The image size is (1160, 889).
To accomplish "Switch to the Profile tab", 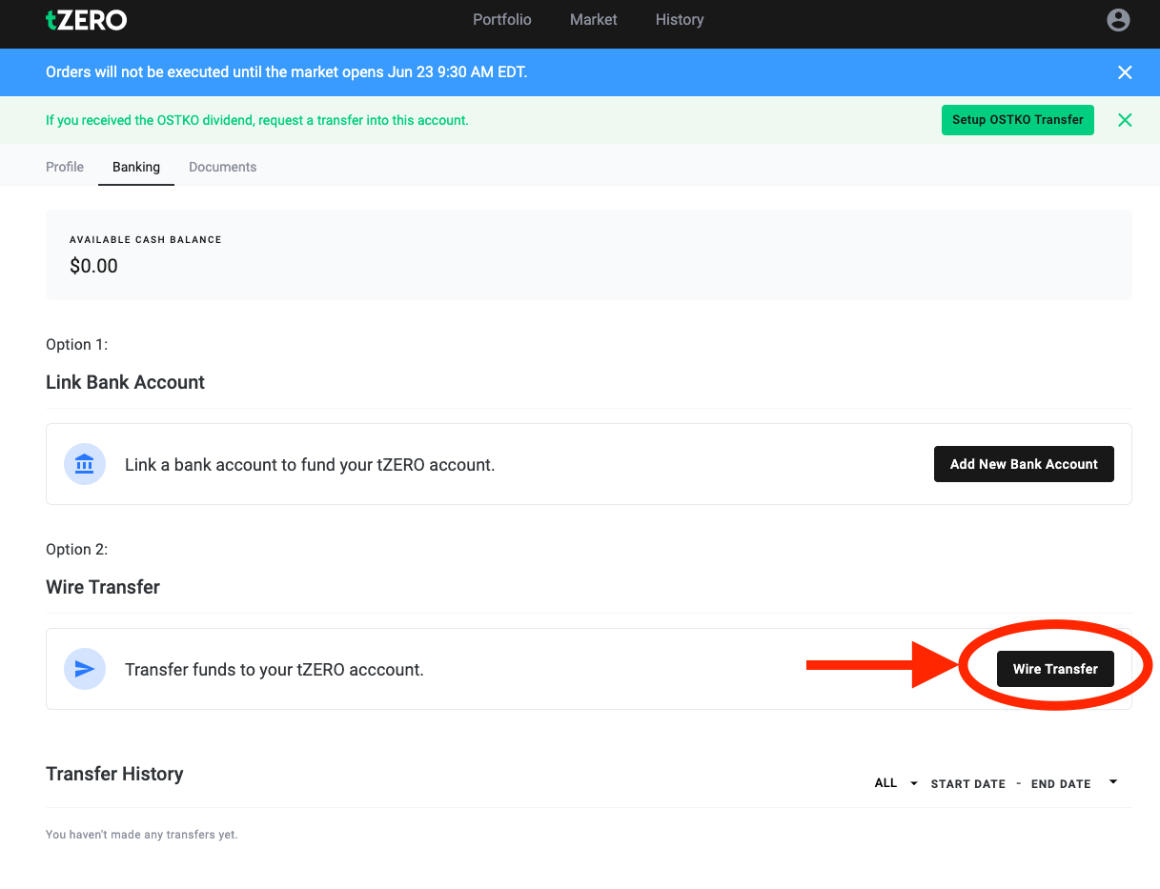I will 64,167.
